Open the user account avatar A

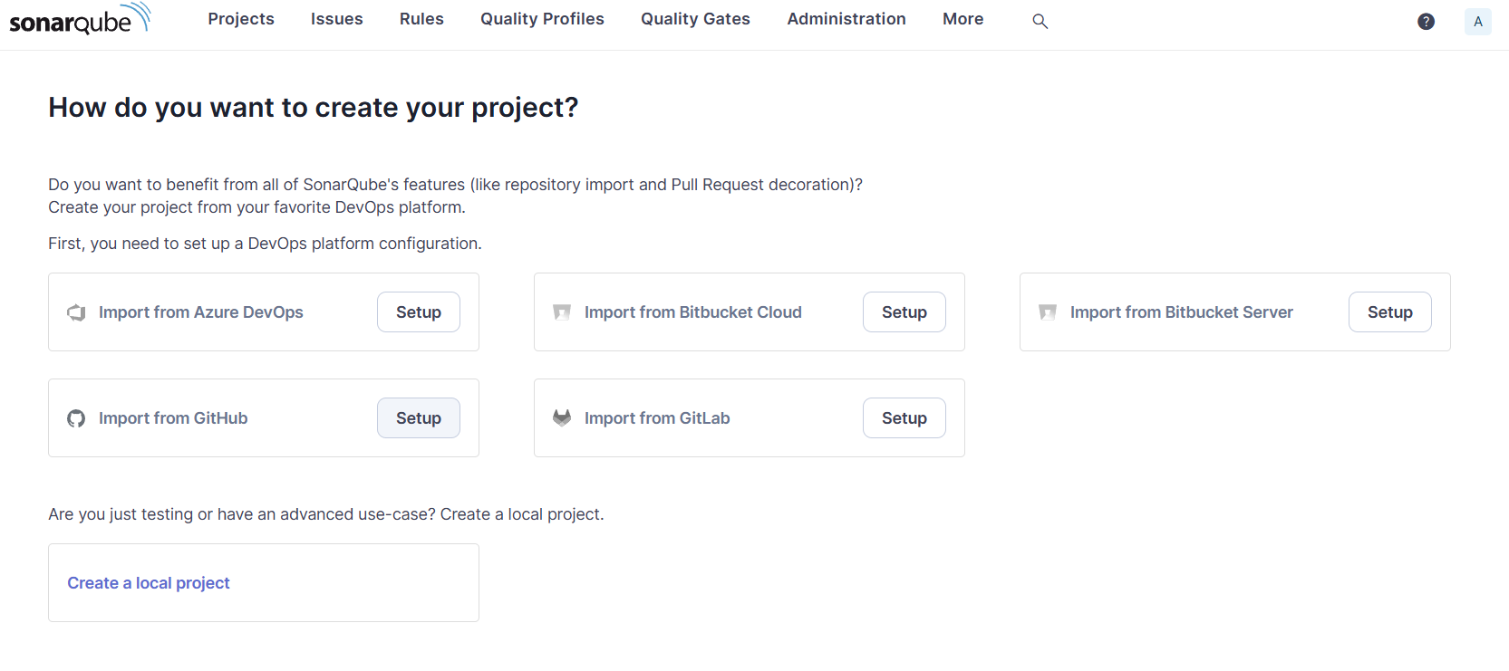1478,22
